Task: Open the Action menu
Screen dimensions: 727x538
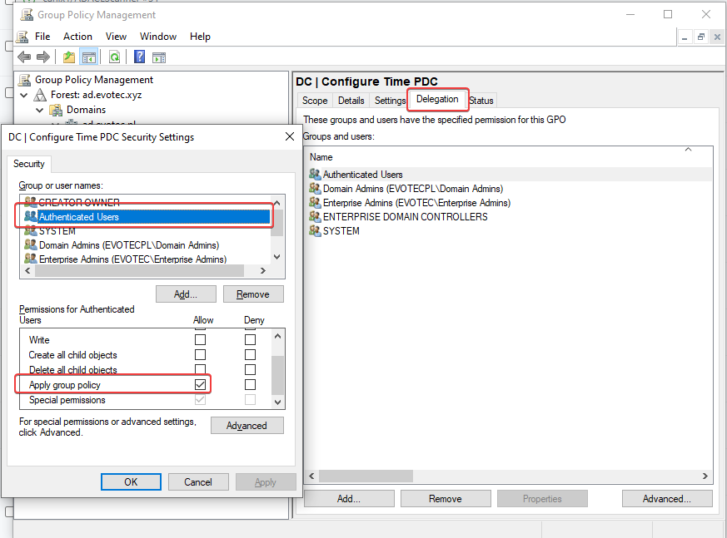Action: (77, 37)
